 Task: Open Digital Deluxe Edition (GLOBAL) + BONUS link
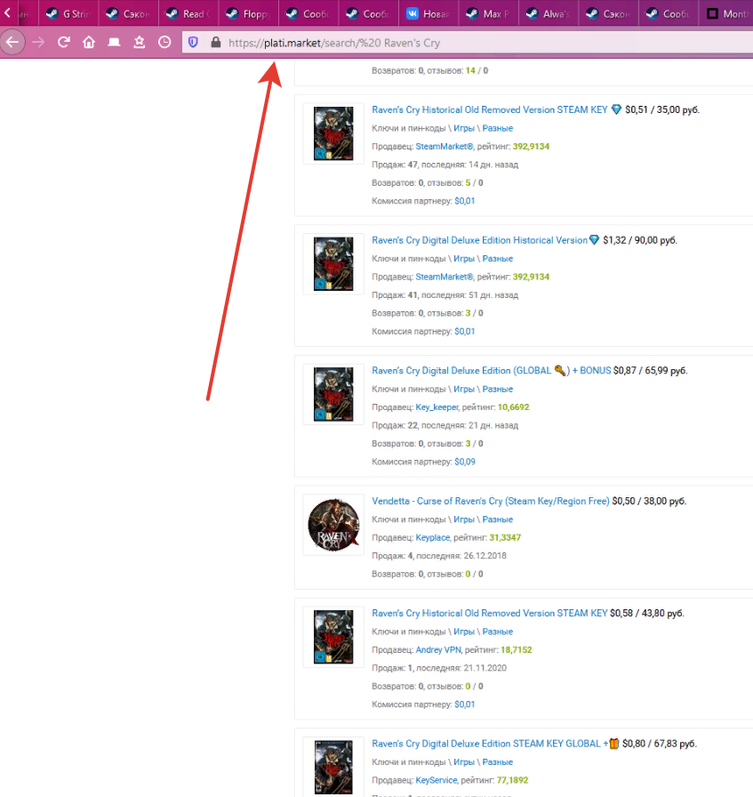point(492,370)
